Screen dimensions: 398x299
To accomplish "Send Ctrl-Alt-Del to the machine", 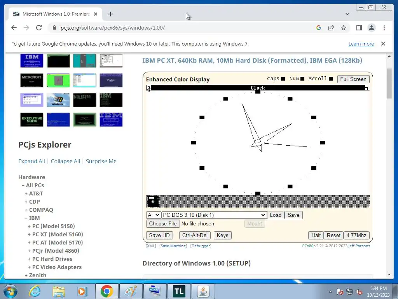I will (x=195, y=236).
